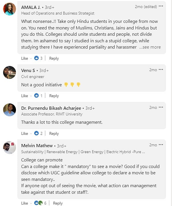Visit Melvin Mathew's profile via his name
Viewport: 172px width, 206px height.
tap(37, 146)
